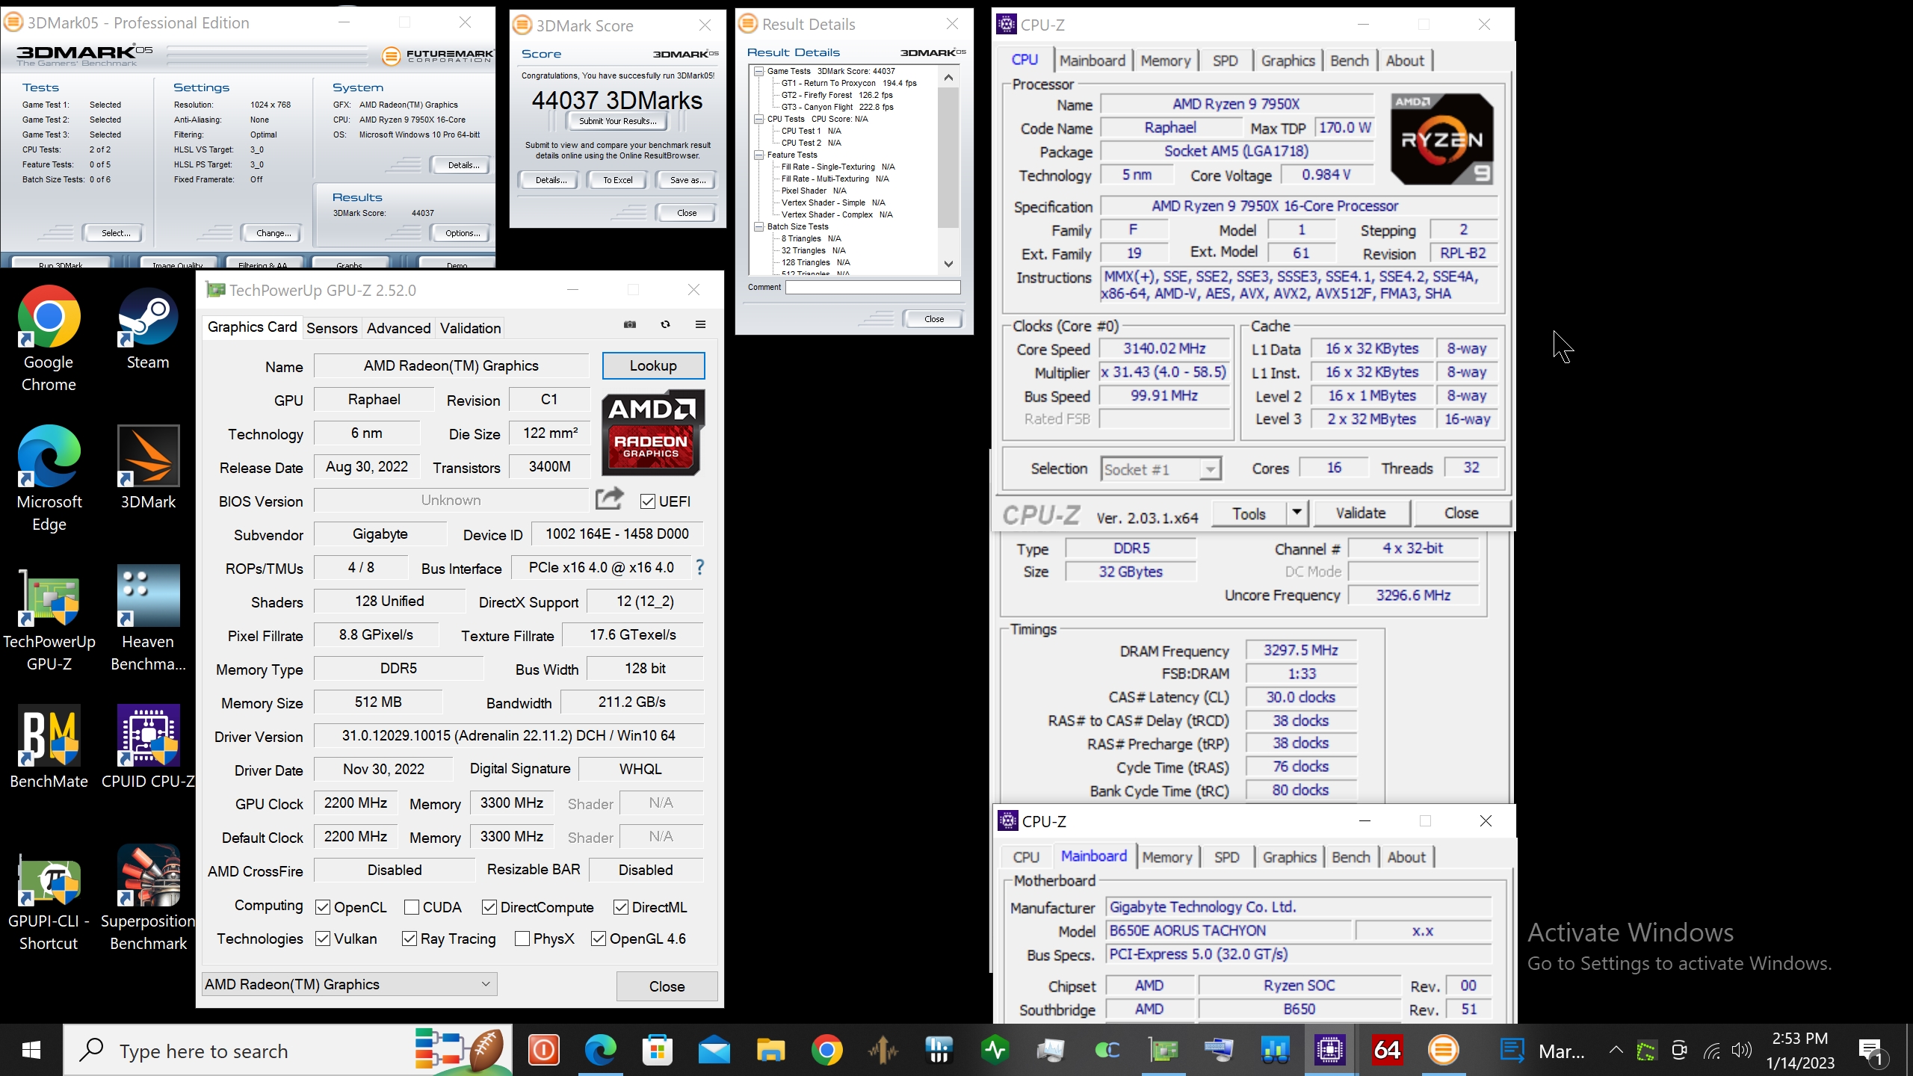Open the Steam desktop shortcut
Image resolution: width=1913 pixels, height=1076 pixels.
tap(148, 330)
